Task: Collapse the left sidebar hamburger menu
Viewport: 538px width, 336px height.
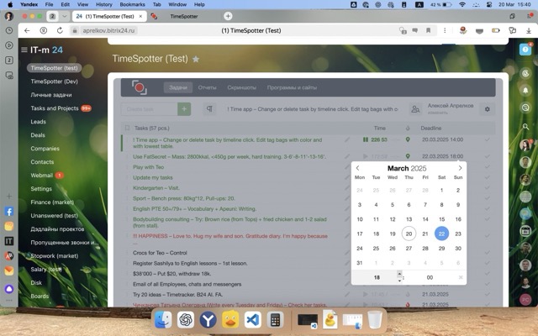Action: point(24,50)
